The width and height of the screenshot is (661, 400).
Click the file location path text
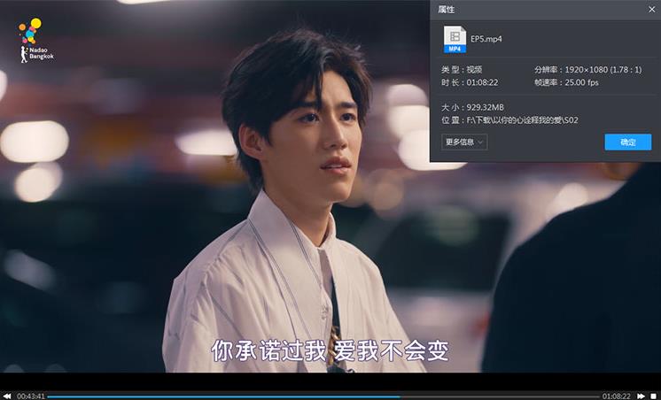point(522,119)
